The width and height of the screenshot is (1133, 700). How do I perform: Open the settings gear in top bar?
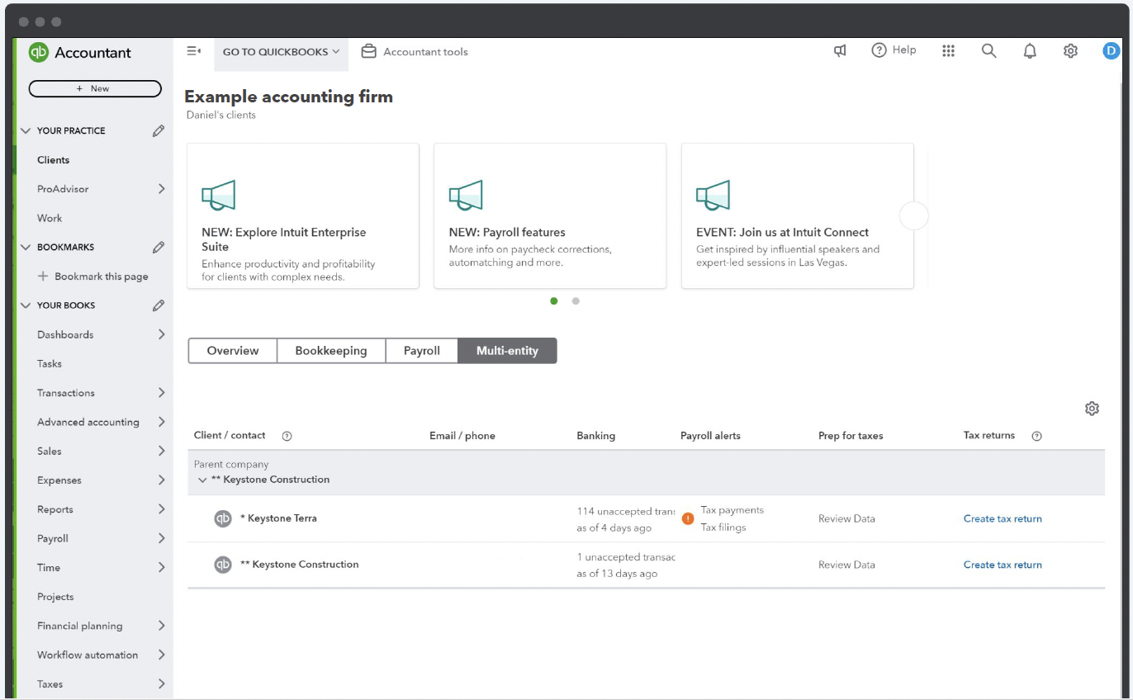point(1070,51)
